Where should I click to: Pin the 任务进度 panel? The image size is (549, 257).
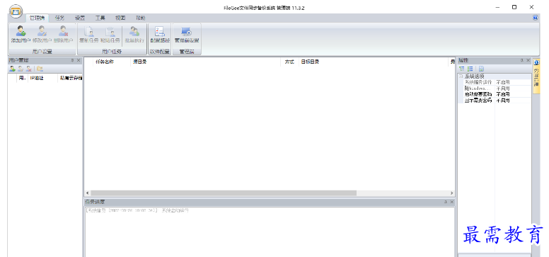(446, 202)
